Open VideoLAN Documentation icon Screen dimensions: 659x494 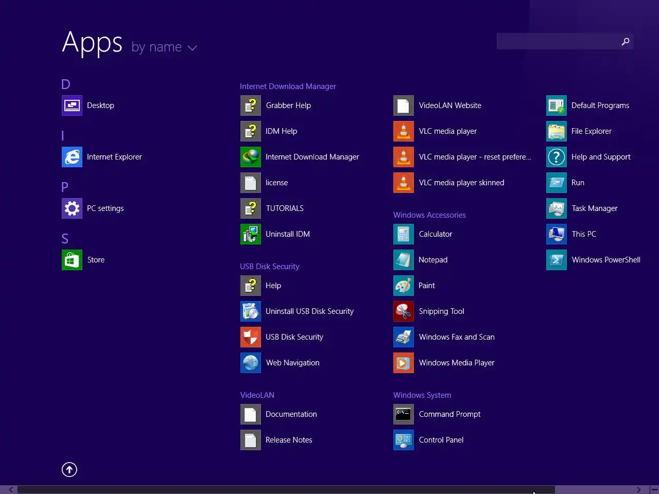coord(251,414)
